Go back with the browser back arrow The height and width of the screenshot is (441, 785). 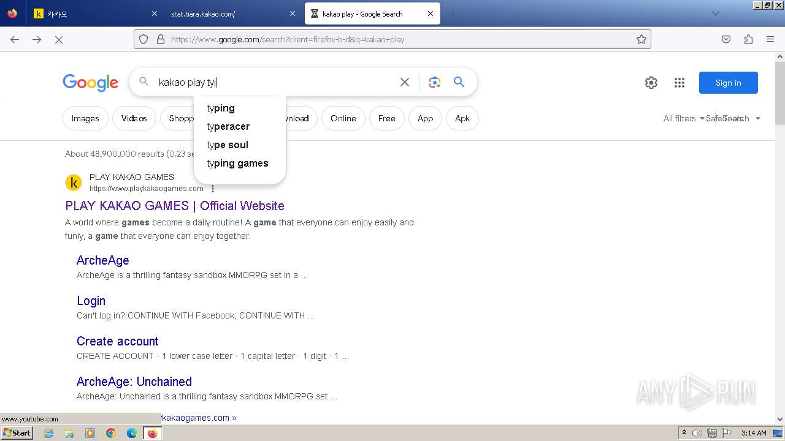15,39
